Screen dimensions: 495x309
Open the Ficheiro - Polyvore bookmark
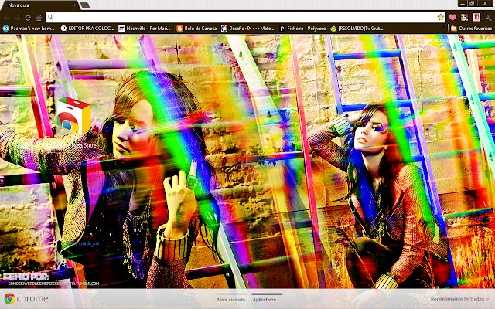click(x=302, y=29)
